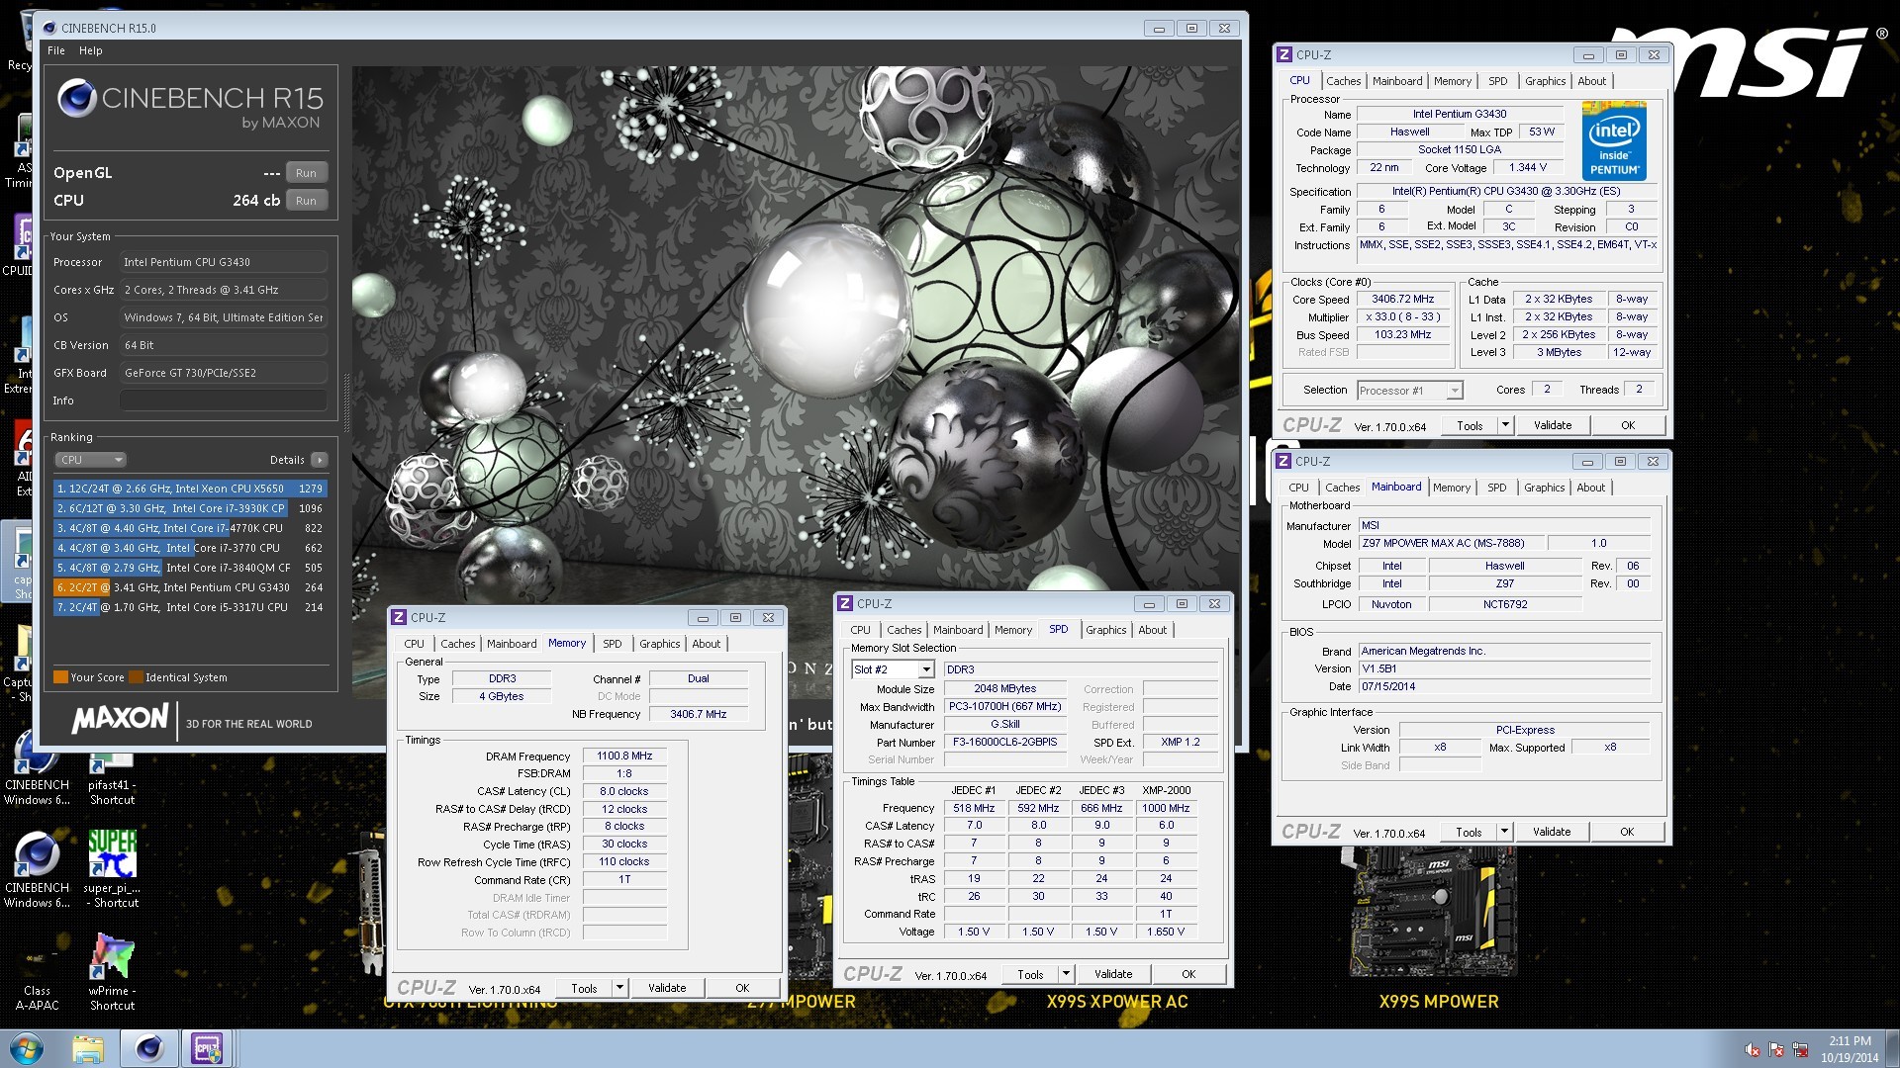Open pifast41 shortcut on desktop
Screen dimensions: 1900x1068
112,779
